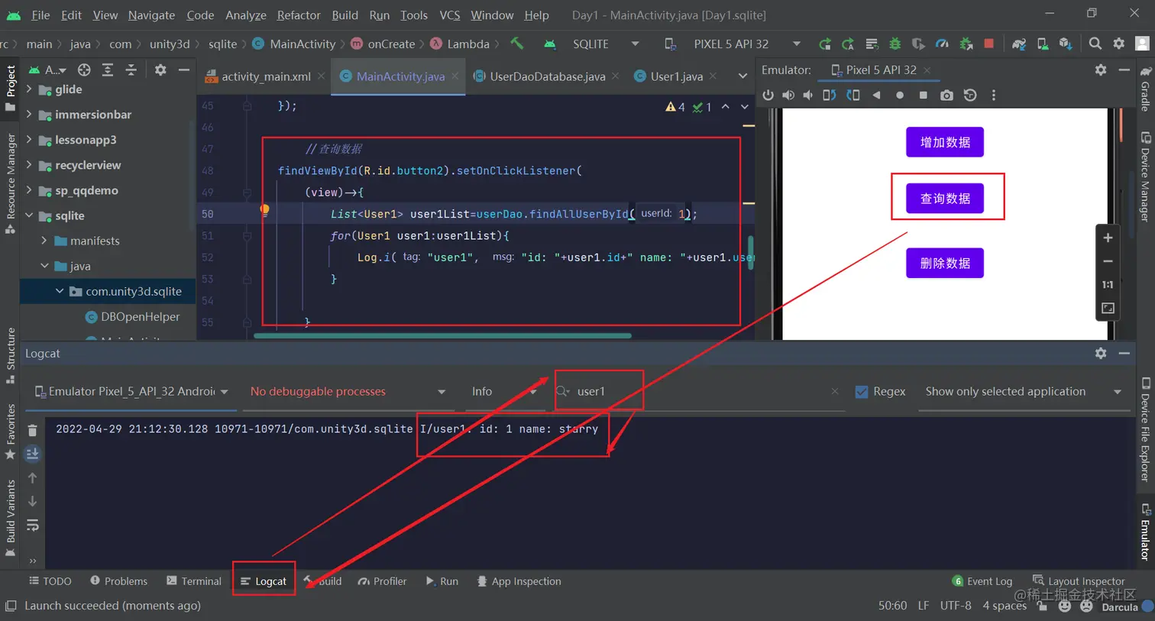Image resolution: width=1155 pixels, height=621 pixels.
Task: Open the Device Manager toolbar icon
Action: (x=1043, y=44)
